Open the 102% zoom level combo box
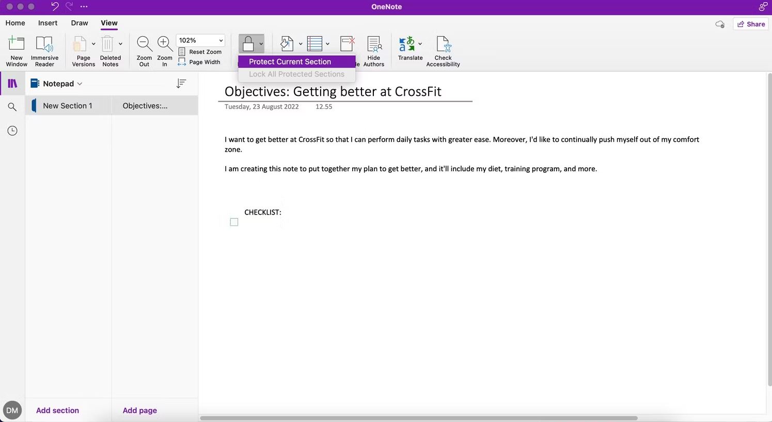 (x=200, y=40)
